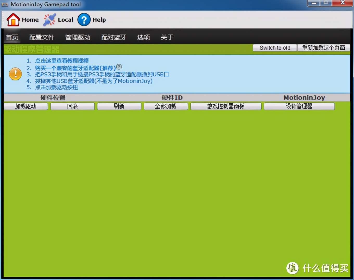Click the 全部加载 button

click(166, 106)
